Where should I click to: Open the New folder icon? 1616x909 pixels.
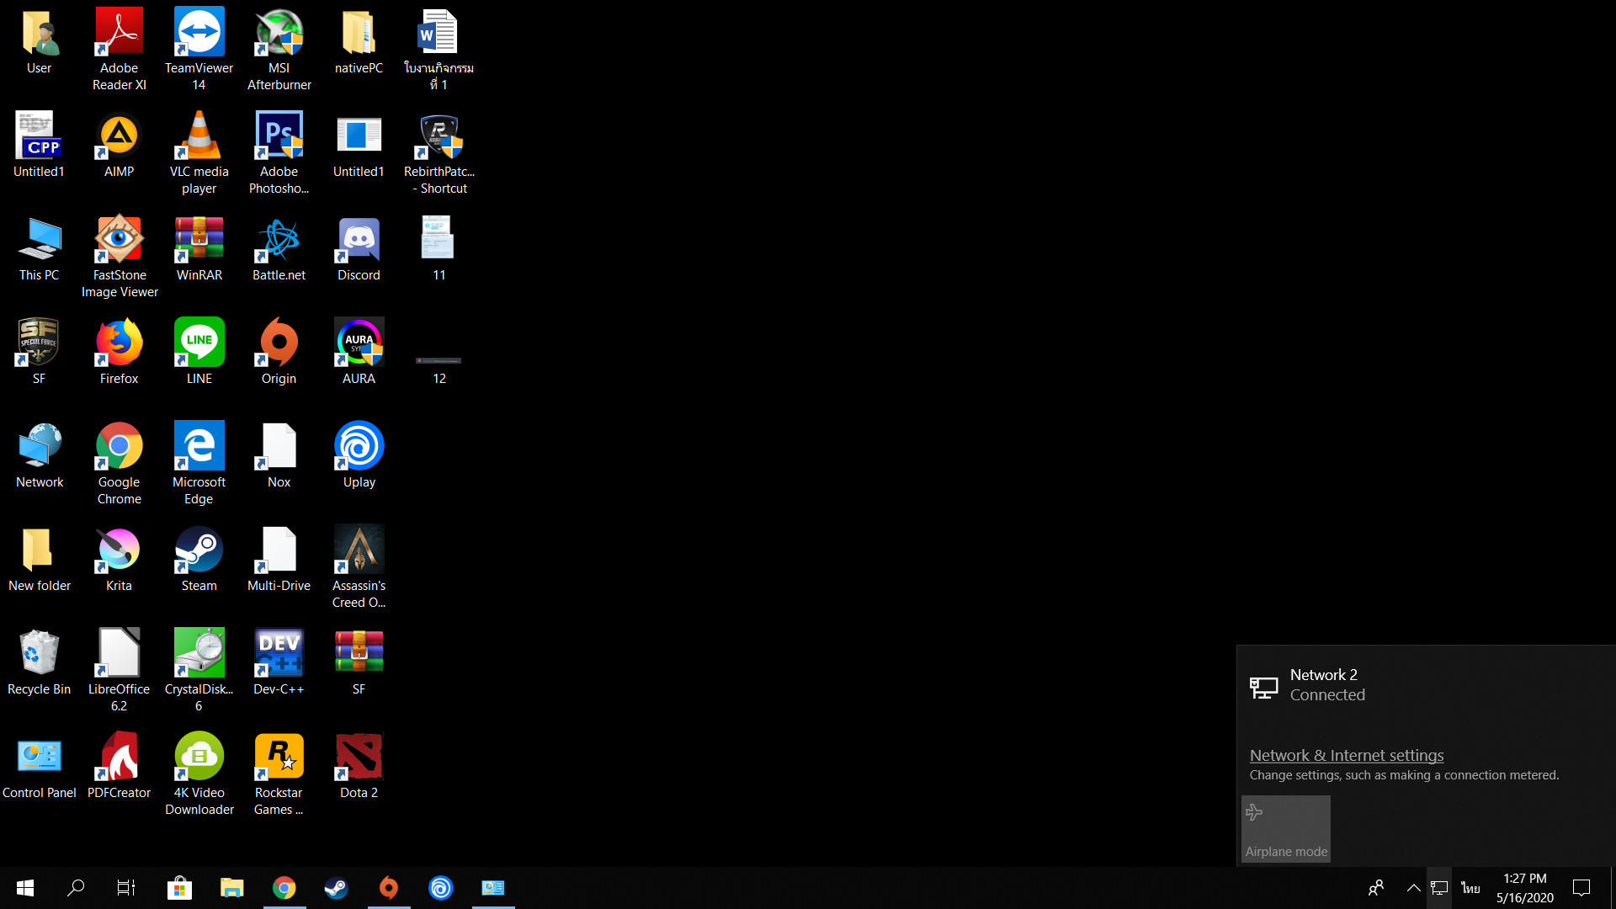coord(39,559)
